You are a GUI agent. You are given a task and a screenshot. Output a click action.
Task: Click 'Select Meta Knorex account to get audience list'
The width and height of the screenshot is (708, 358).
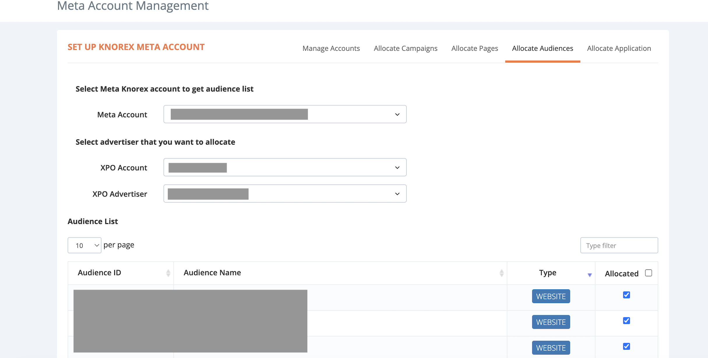click(x=165, y=89)
